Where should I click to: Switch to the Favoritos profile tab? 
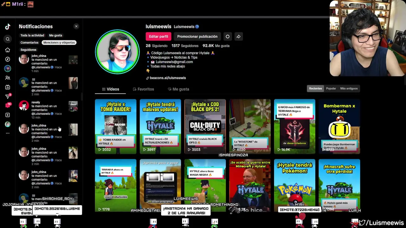(143, 89)
